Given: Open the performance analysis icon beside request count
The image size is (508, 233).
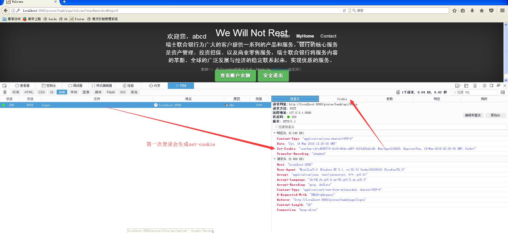Looking at the screenshot, I should click(398, 92).
